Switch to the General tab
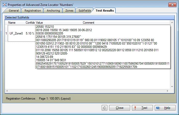 [x=13, y=11]
